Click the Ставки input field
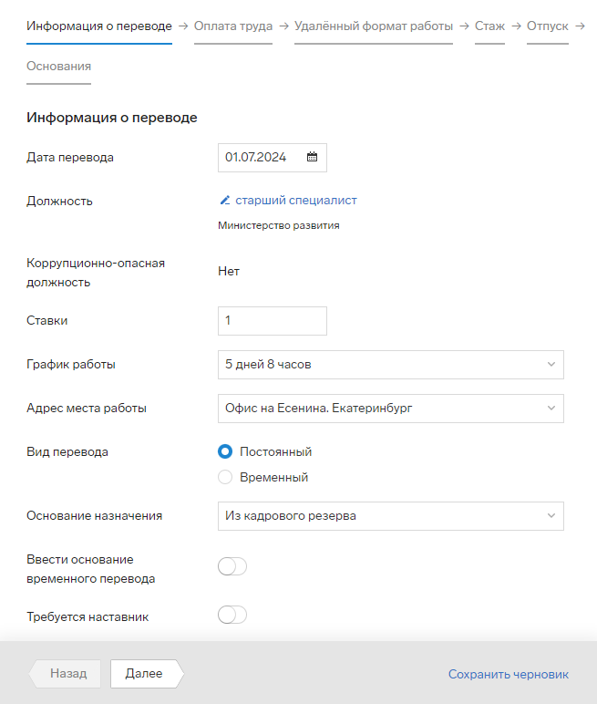 273,321
